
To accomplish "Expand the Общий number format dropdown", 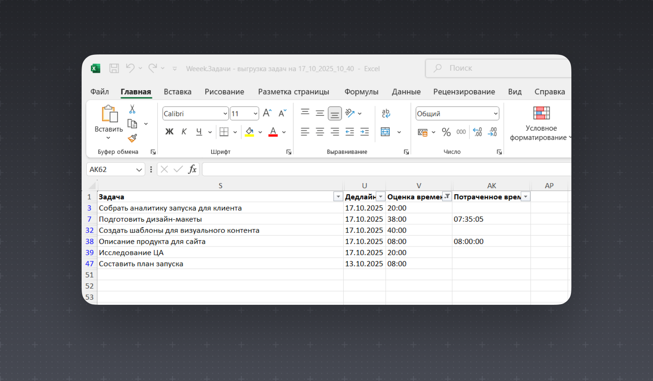I will 496,114.
